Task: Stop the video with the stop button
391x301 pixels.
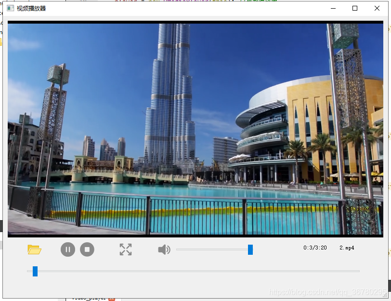Action: (87, 249)
